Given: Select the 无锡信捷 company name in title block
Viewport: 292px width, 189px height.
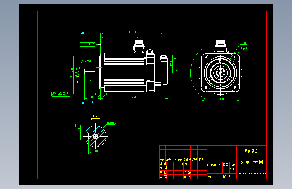Looking at the screenshot, I should (x=251, y=151).
